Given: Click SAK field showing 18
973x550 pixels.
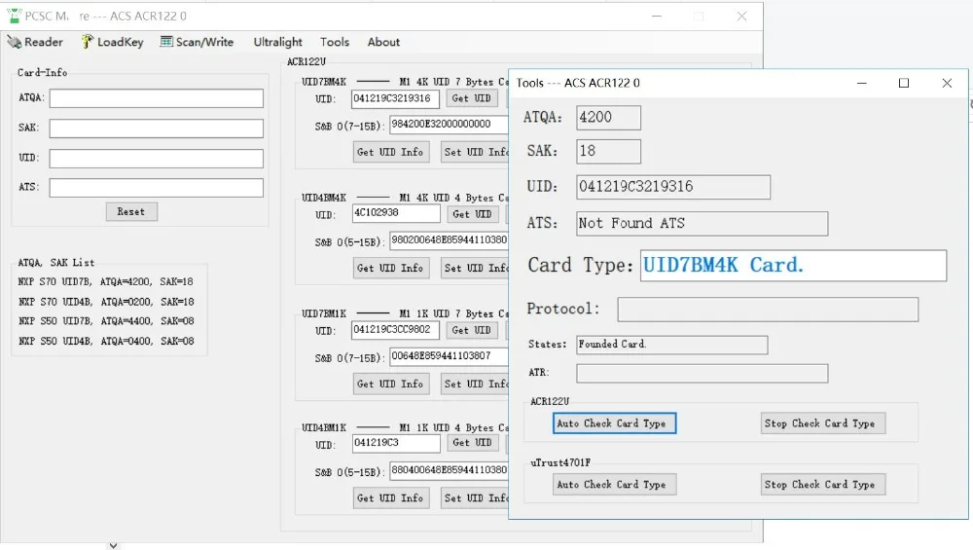Looking at the screenshot, I should pyautogui.click(x=608, y=152).
